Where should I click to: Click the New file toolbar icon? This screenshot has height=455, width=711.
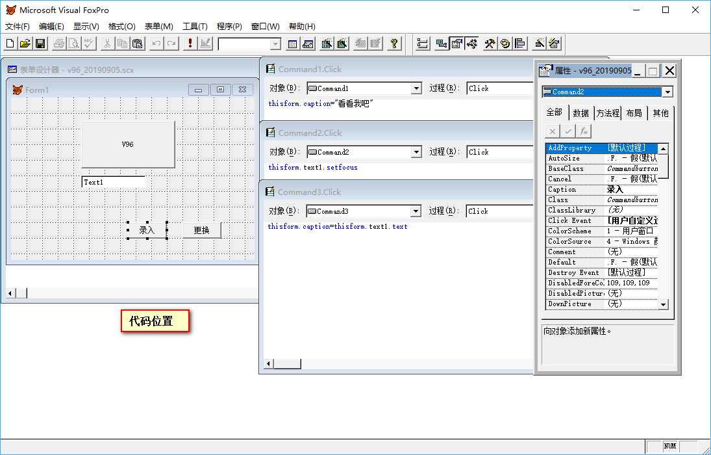(x=10, y=44)
